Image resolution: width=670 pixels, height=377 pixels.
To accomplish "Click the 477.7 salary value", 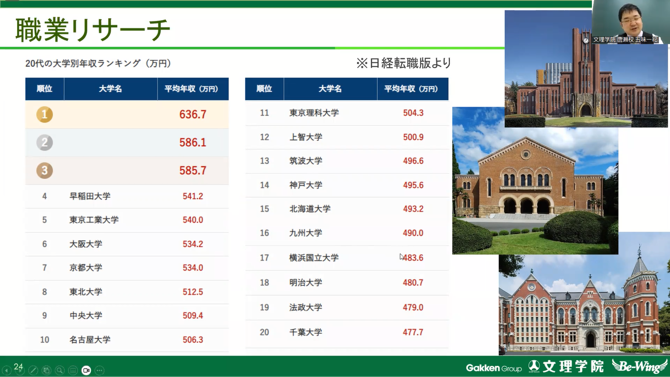I will point(413,332).
